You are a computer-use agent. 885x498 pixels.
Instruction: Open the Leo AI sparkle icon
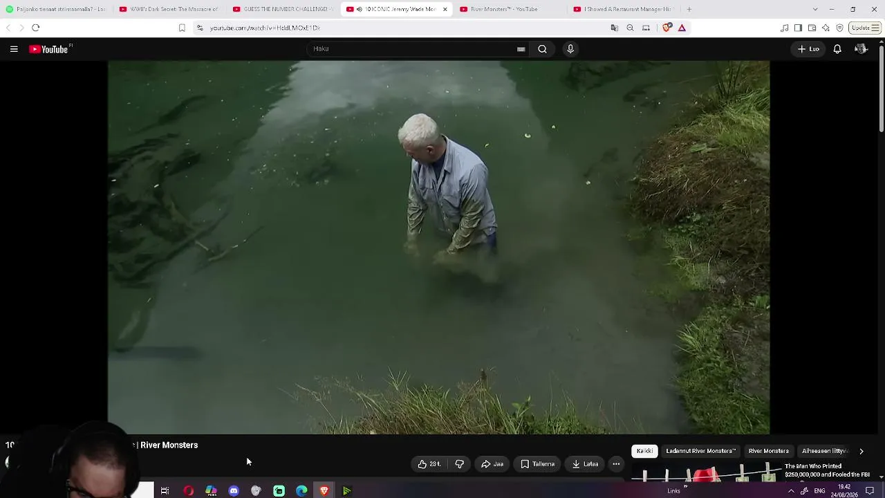pyautogui.click(x=826, y=28)
